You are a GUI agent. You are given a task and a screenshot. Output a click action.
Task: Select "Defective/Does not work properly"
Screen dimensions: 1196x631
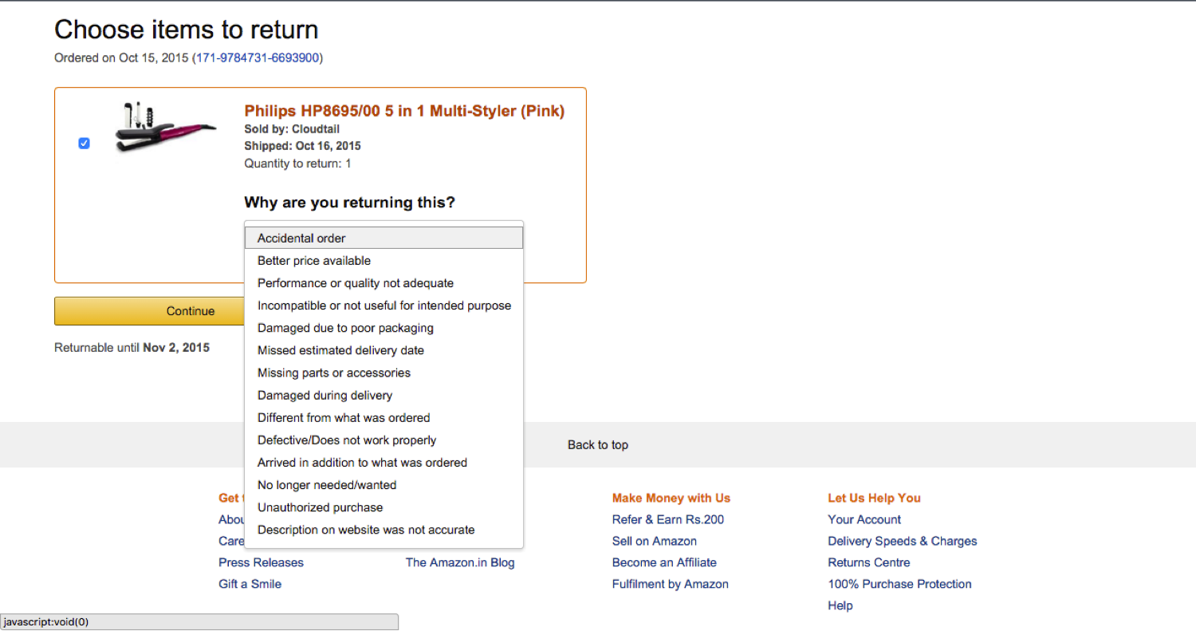(347, 440)
